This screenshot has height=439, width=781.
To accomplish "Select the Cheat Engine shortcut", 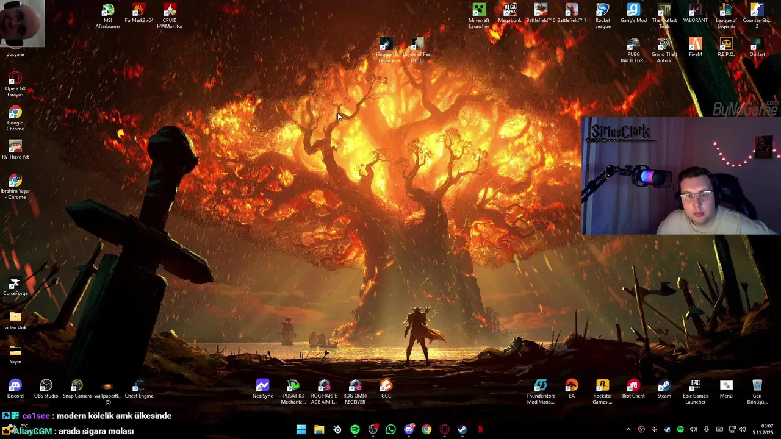I will [x=139, y=390].
